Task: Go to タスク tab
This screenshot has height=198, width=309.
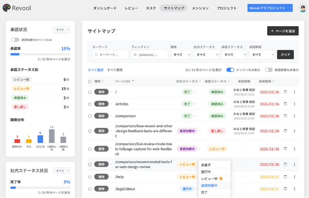Action: [x=151, y=8]
